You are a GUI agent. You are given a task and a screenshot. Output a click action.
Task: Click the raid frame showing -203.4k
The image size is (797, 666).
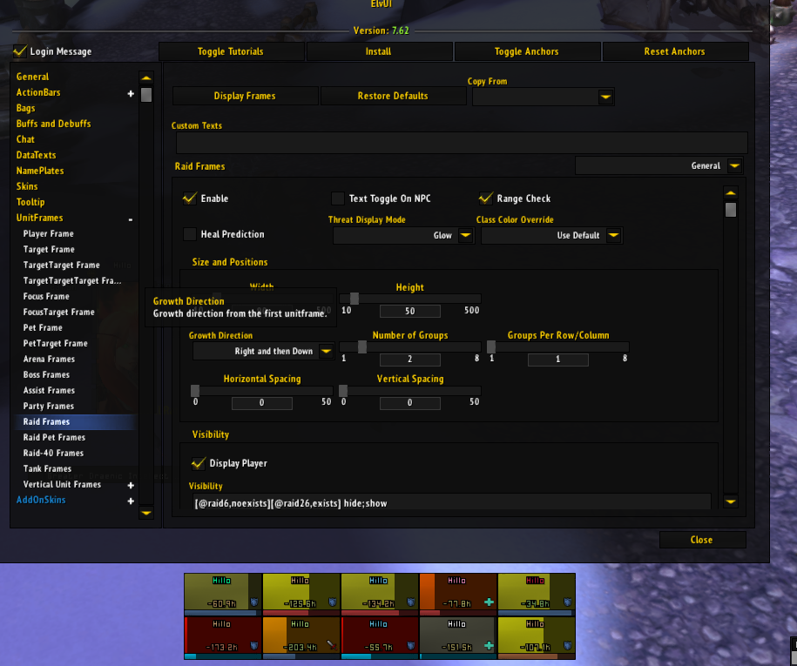pyautogui.click(x=301, y=638)
